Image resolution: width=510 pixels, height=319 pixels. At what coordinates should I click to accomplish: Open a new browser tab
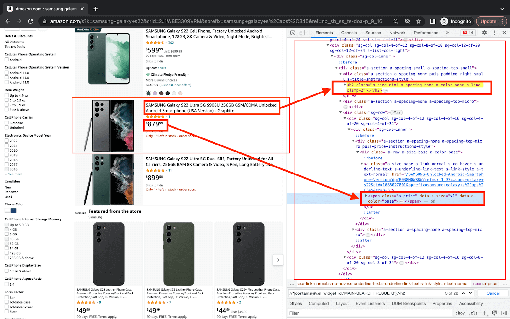(x=96, y=9)
